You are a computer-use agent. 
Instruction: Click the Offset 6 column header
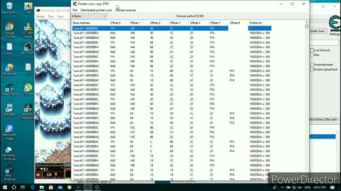pyautogui.click(x=238, y=23)
